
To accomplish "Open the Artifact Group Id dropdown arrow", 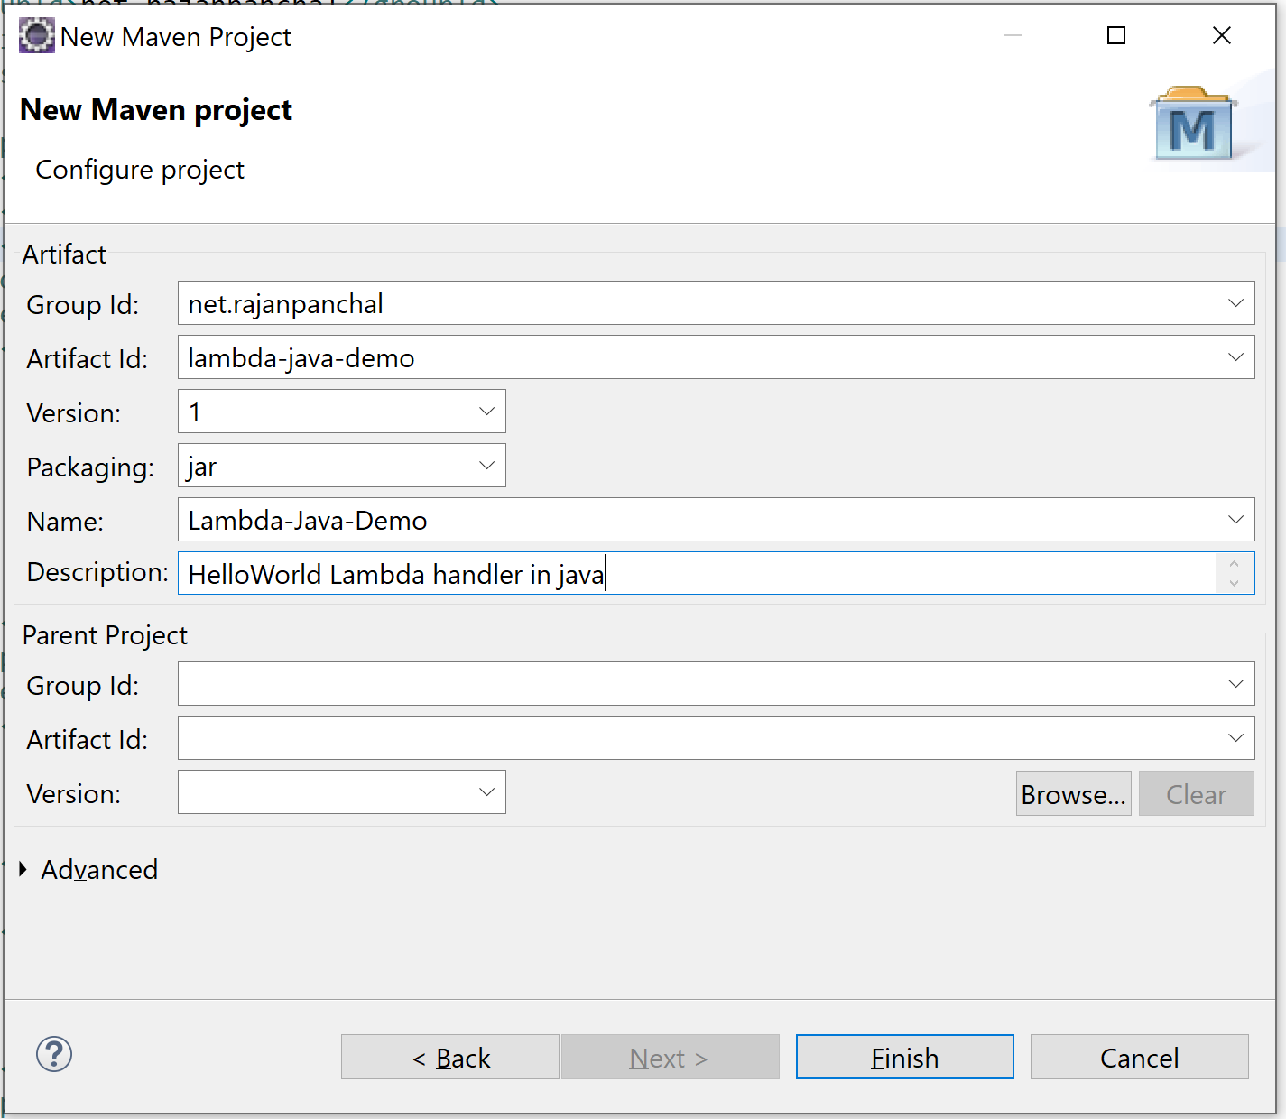I will click(x=1235, y=303).
